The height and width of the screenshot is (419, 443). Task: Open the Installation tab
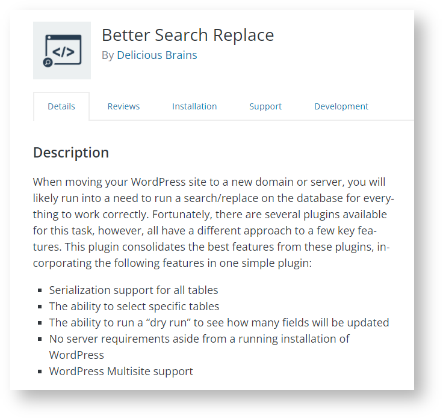(194, 106)
